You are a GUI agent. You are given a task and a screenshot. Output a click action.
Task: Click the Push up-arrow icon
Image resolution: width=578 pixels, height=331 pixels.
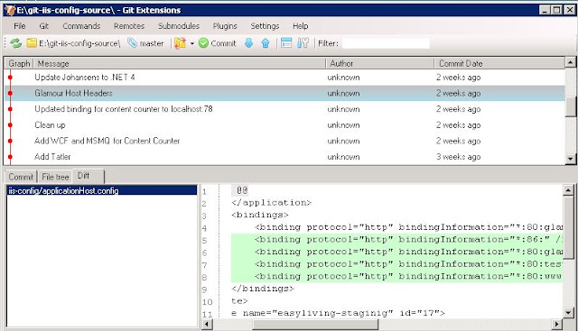(x=266, y=43)
